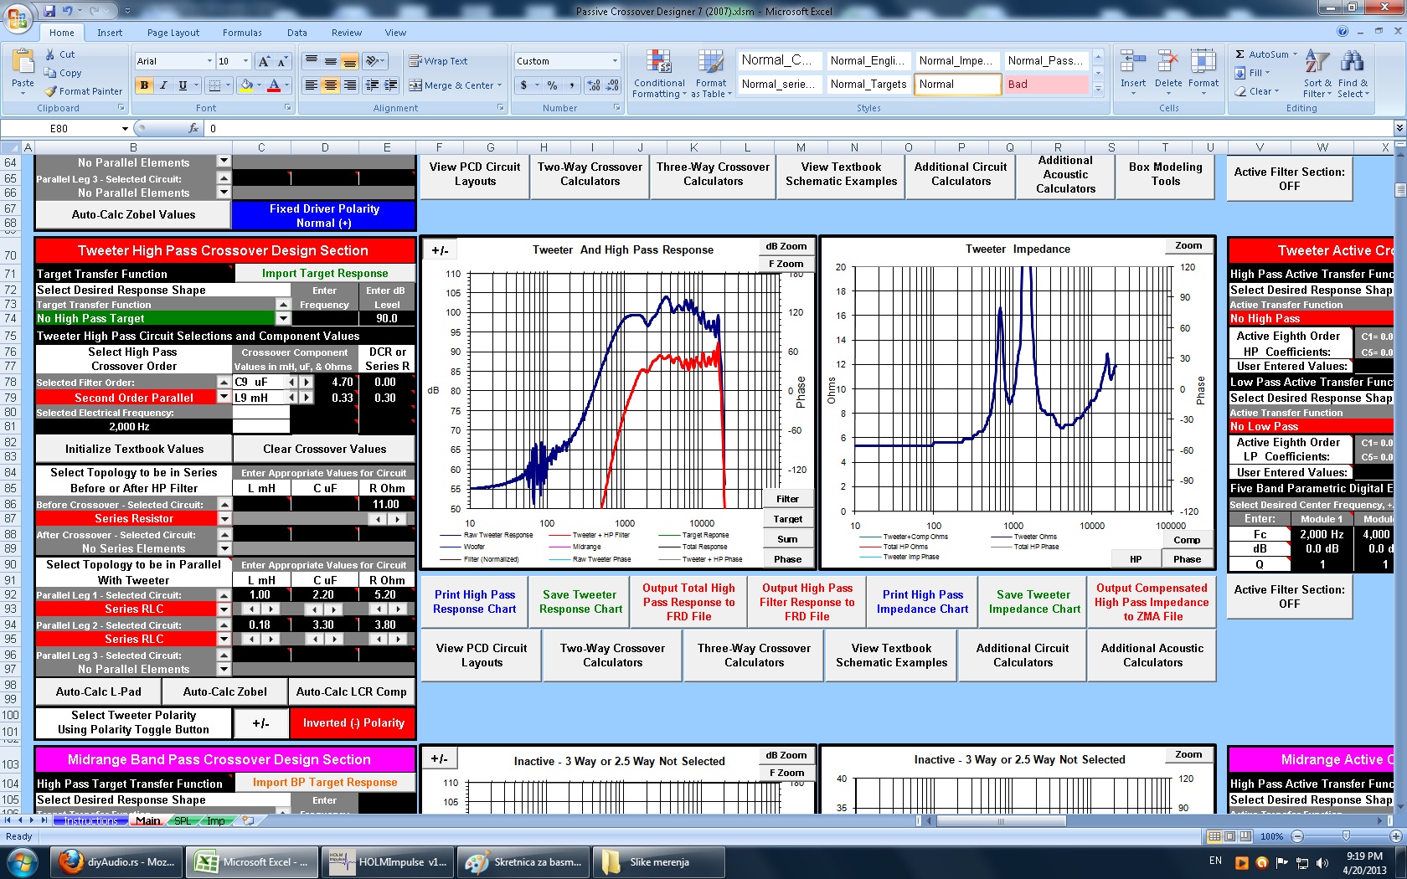Click the Excel Help question mark icon
This screenshot has height=879, width=1407.
(1343, 32)
